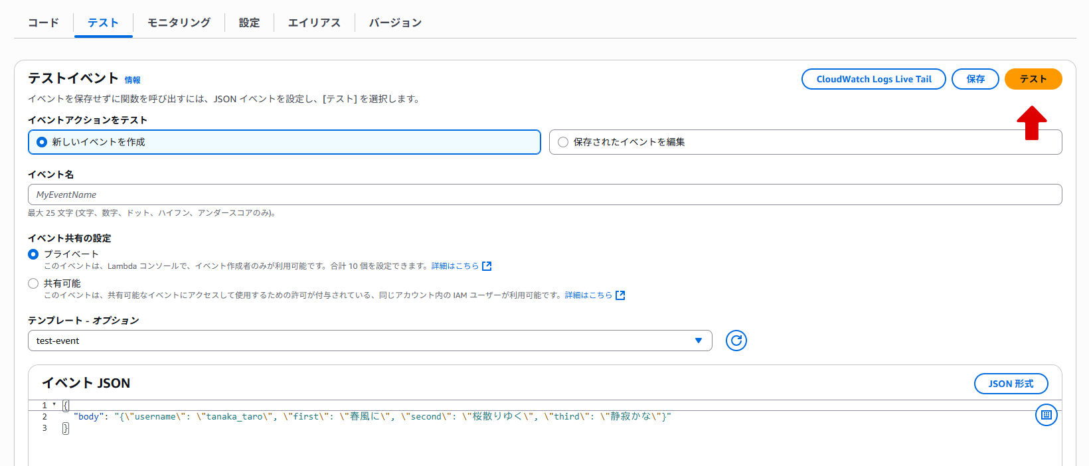The height and width of the screenshot is (466, 1089).
Task: Open external link icon after プライベート description
Action: pyautogui.click(x=487, y=266)
